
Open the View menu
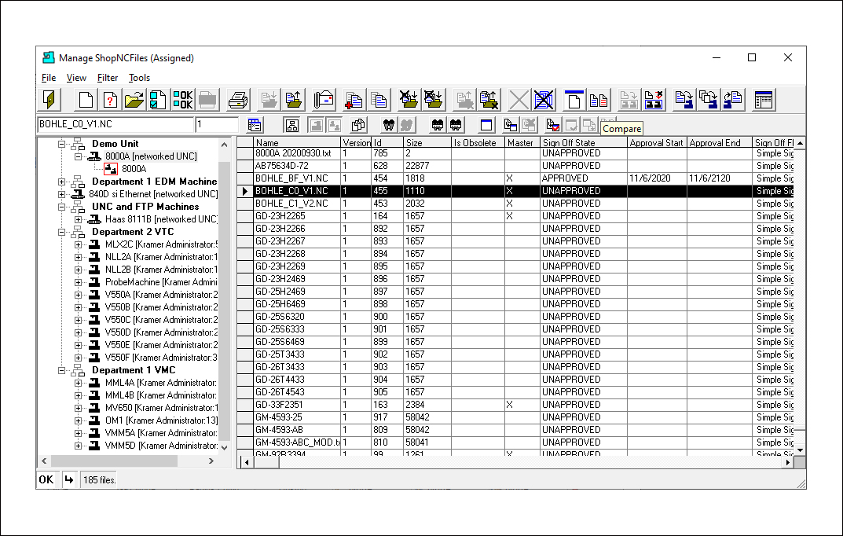coord(76,78)
